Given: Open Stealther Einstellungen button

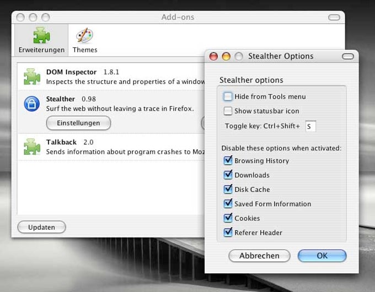Looking at the screenshot, I should click(x=78, y=123).
